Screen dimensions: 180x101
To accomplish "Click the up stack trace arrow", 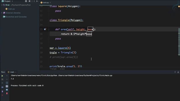I will click(7, 76).
